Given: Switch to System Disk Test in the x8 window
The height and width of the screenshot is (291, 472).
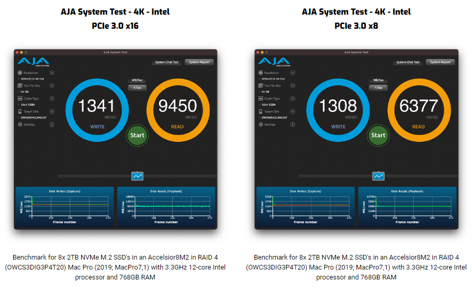Looking at the screenshot, I should click(x=408, y=62).
